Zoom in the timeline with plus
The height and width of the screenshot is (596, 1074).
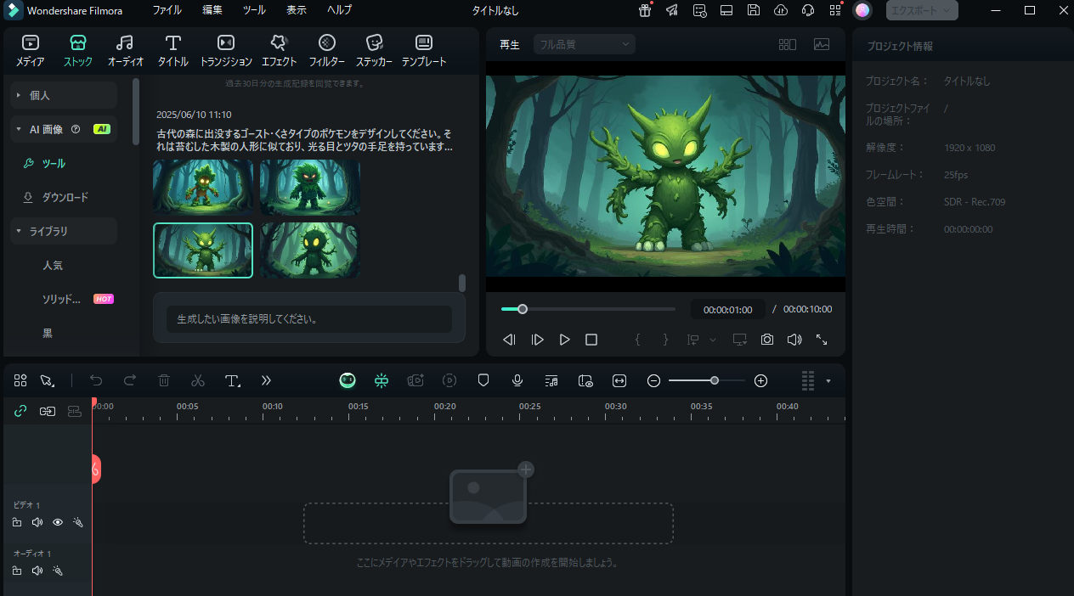pos(760,380)
